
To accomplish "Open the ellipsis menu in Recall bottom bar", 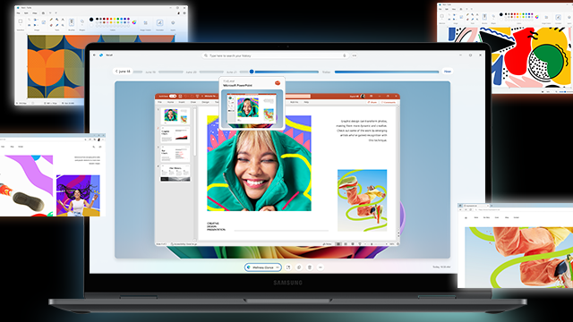I will [x=321, y=267].
